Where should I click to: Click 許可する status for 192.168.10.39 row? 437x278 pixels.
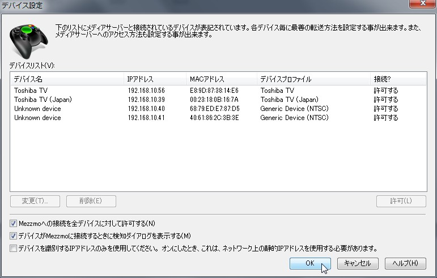386,99
